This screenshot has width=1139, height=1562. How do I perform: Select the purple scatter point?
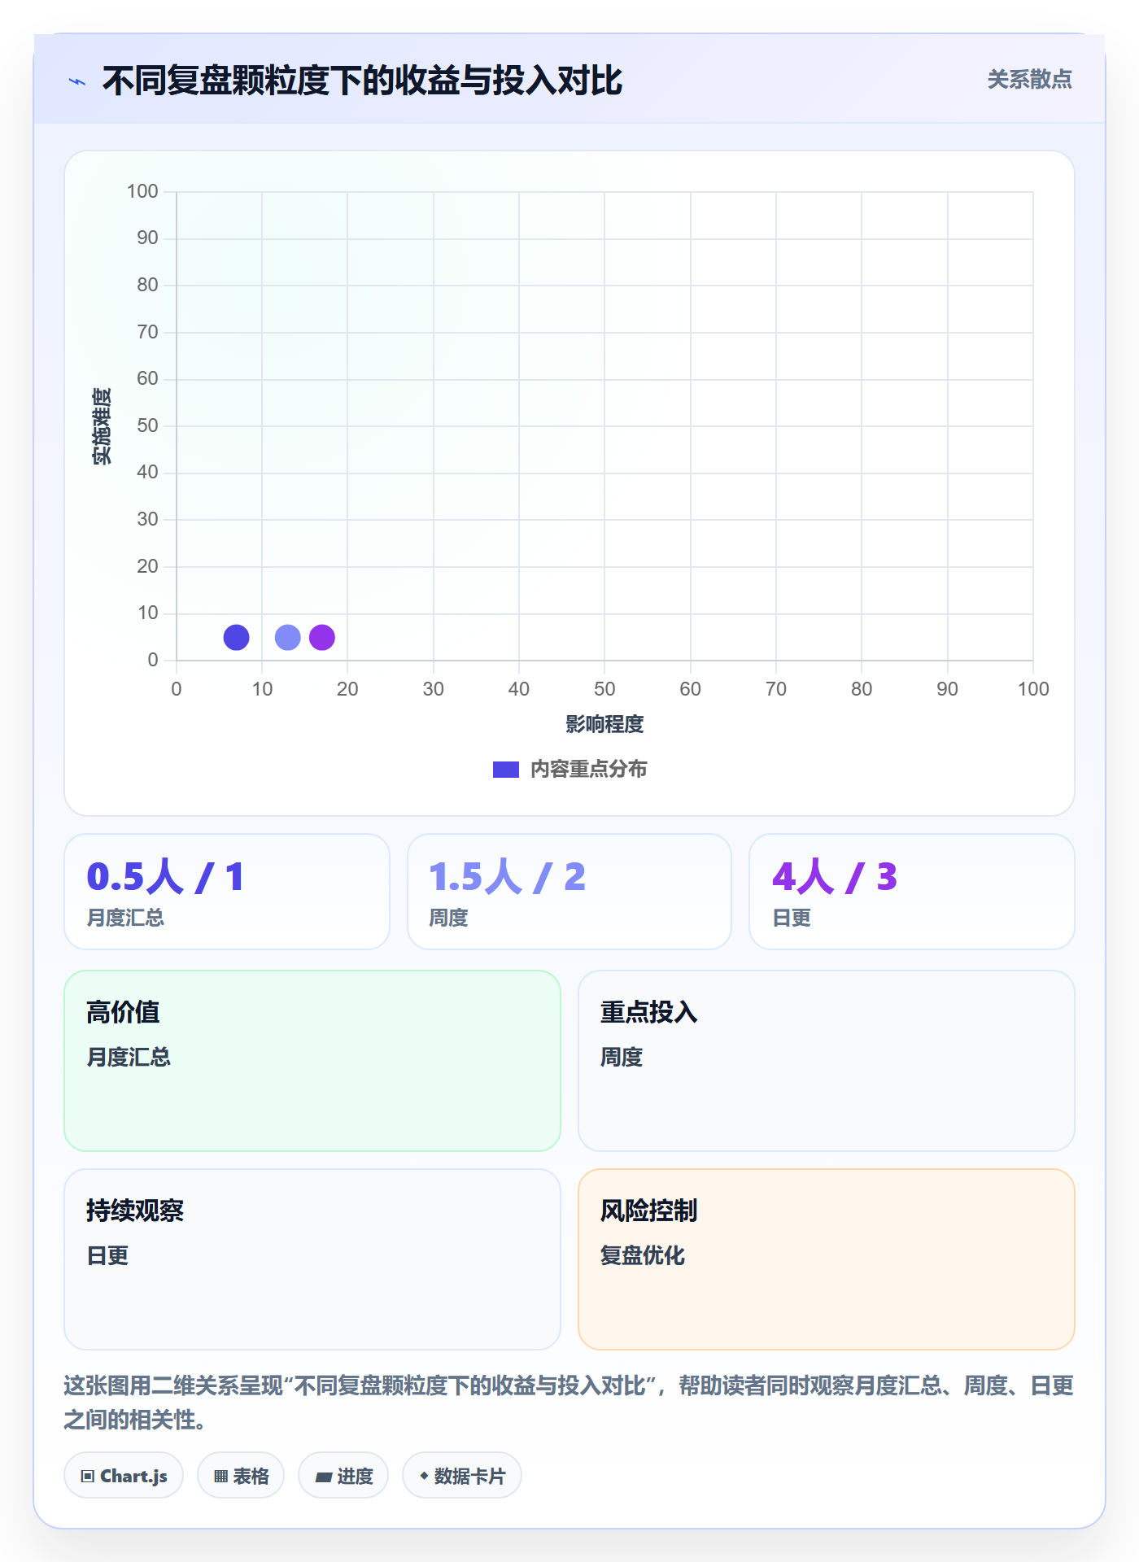[322, 637]
